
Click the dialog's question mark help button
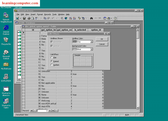[106, 34]
